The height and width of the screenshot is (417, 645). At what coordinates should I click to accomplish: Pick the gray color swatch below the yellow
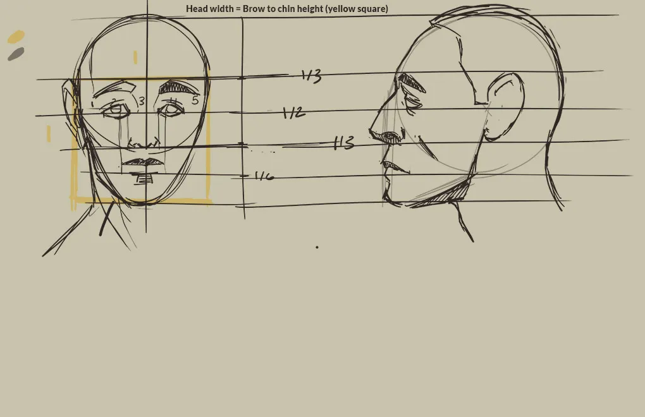pos(16,54)
